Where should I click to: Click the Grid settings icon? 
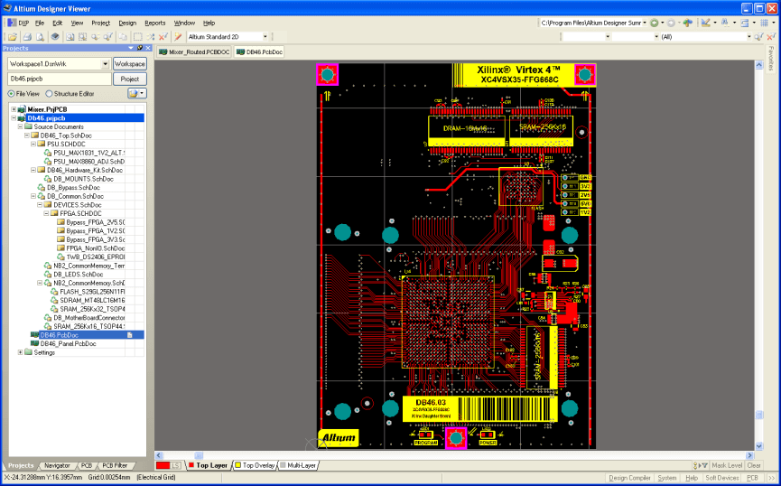764,23
